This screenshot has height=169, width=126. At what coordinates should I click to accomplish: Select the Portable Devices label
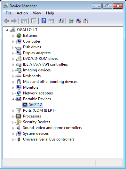click(x=37, y=99)
